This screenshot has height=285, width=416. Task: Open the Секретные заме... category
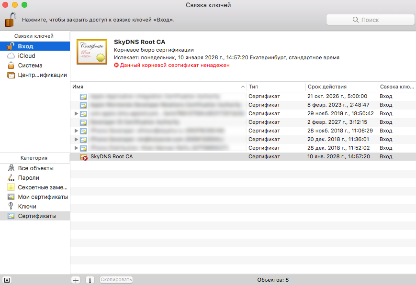click(x=35, y=187)
